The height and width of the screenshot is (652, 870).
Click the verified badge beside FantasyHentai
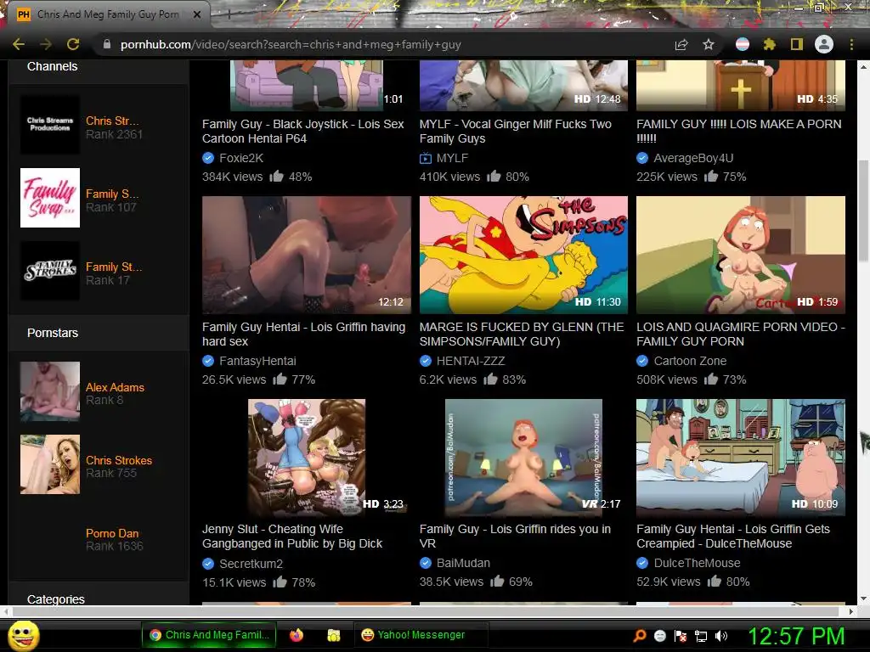208,361
